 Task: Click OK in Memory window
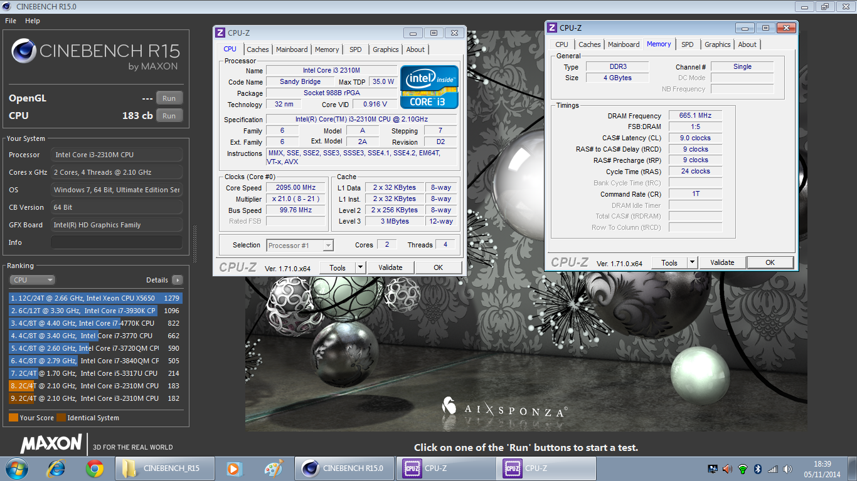pos(770,262)
